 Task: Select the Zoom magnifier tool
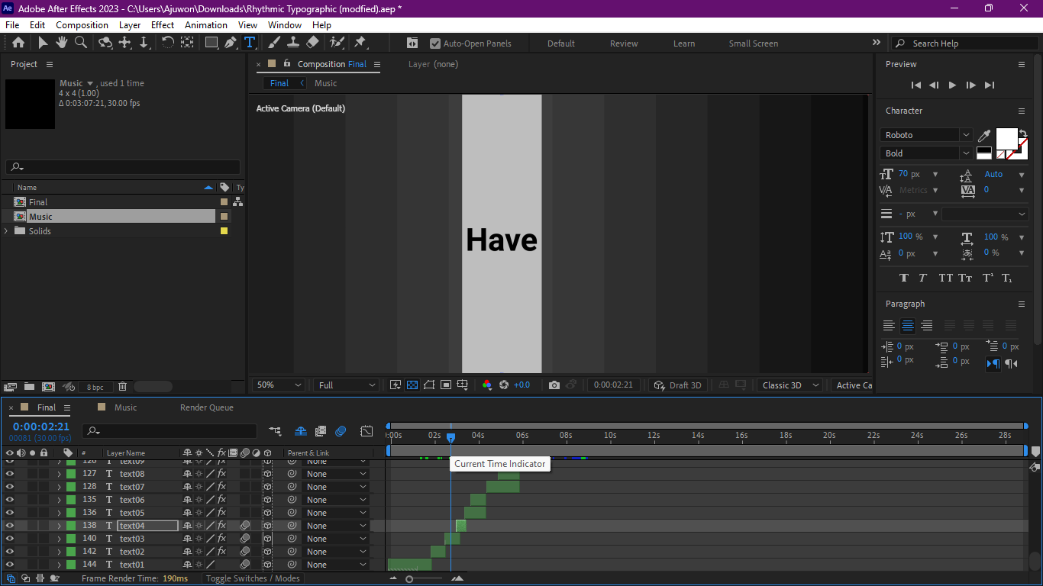click(x=80, y=43)
